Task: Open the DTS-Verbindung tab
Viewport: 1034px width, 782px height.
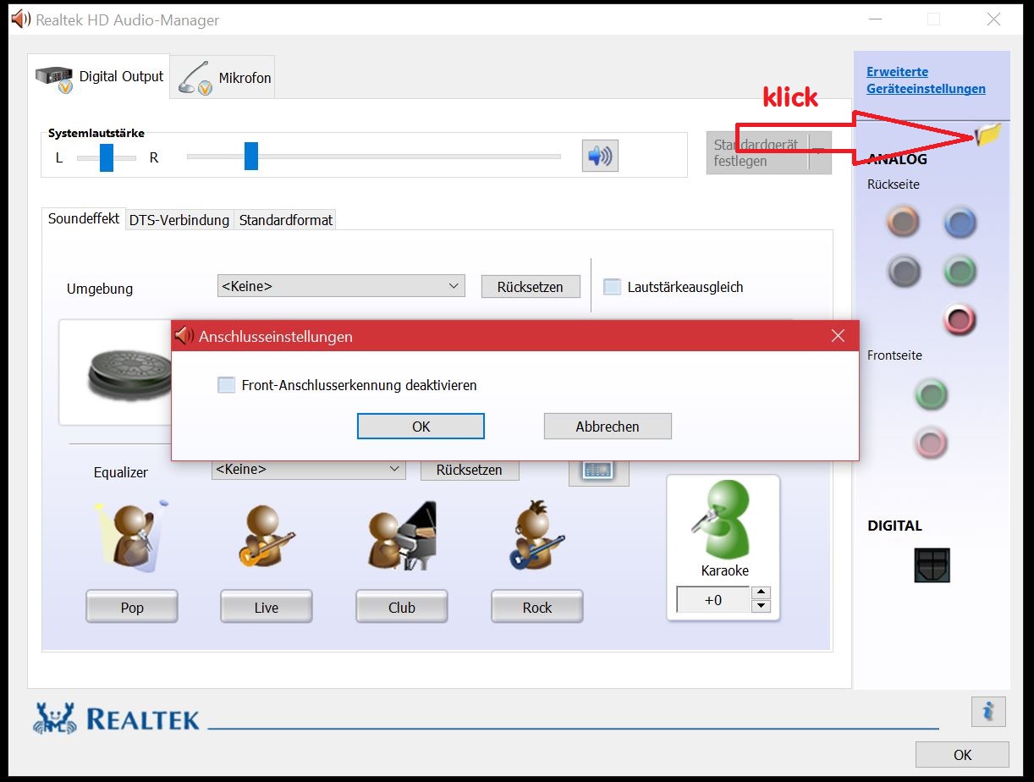Action: [179, 220]
